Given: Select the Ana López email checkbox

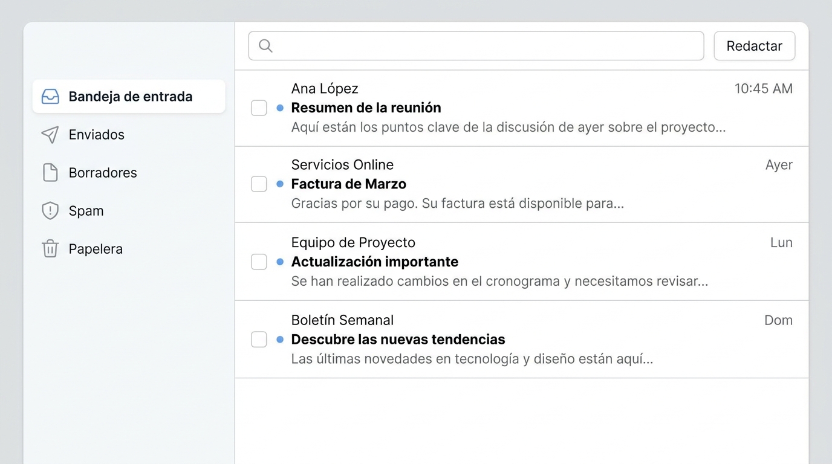Looking at the screenshot, I should pyautogui.click(x=259, y=108).
